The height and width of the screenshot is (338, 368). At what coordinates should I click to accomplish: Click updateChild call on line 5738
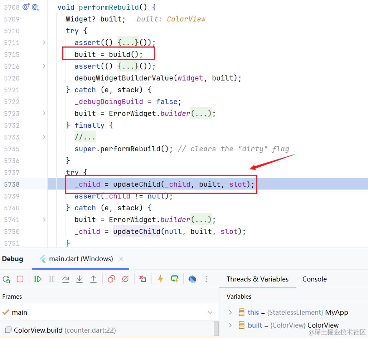coord(184,184)
